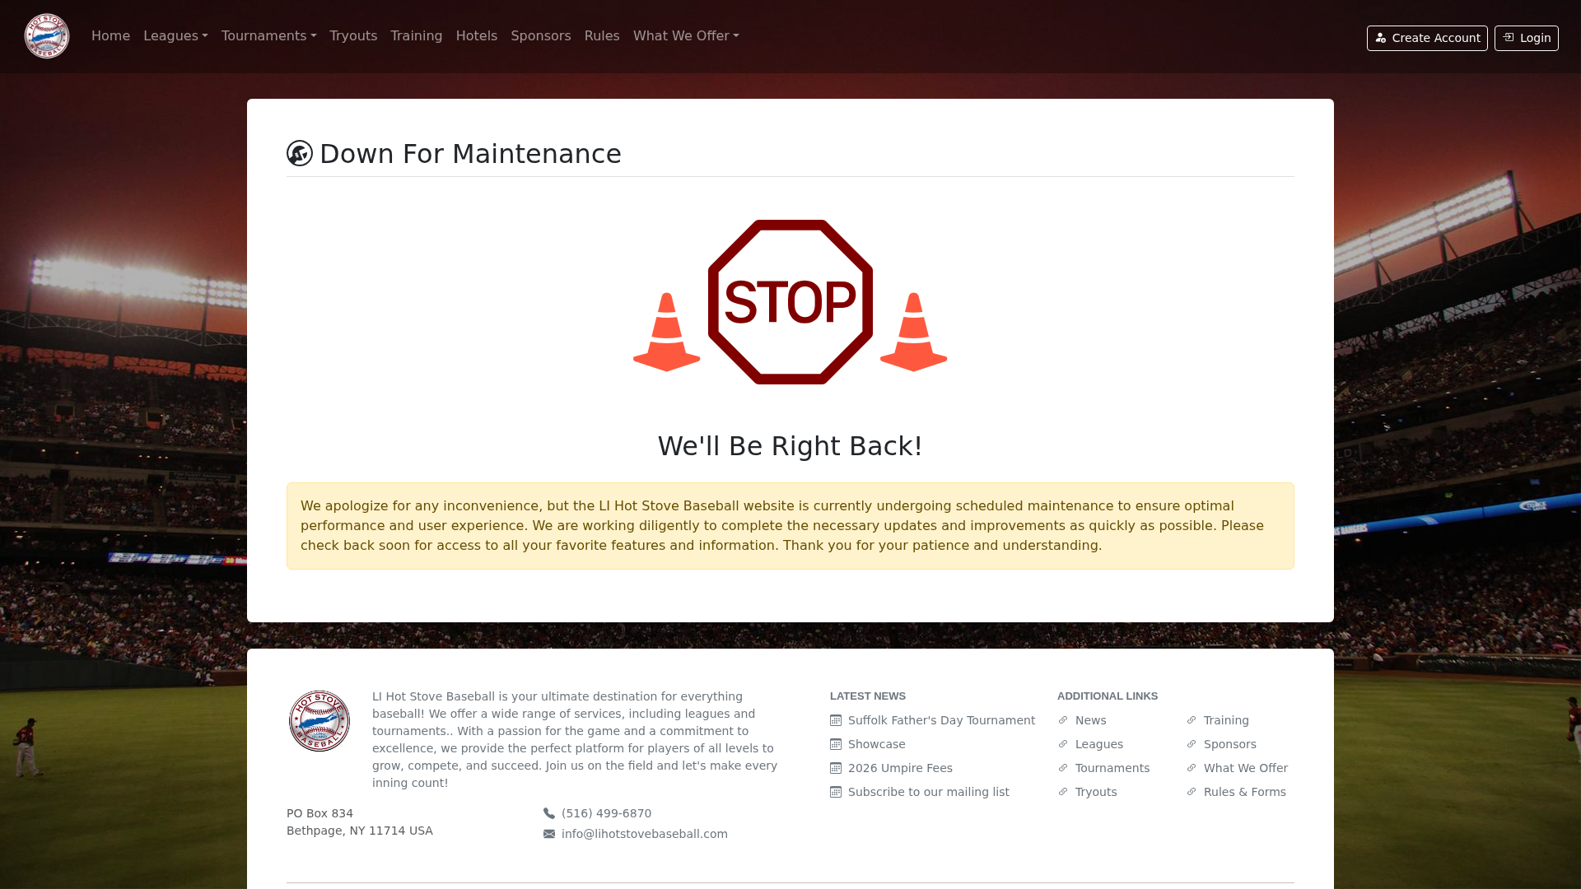
Task: Click the link icon beside footer Training
Action: [1192, 720]
